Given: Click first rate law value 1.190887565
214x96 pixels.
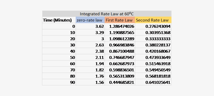Looking at the screenshot, I should pos(120,32).
